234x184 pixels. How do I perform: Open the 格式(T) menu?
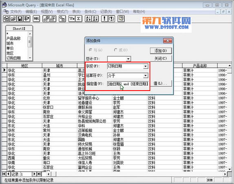pyautogui.click(x=62, y=12)
